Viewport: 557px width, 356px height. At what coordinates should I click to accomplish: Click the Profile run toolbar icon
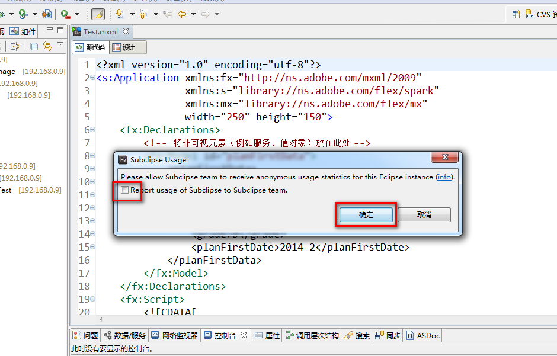(x=24, y=14)
